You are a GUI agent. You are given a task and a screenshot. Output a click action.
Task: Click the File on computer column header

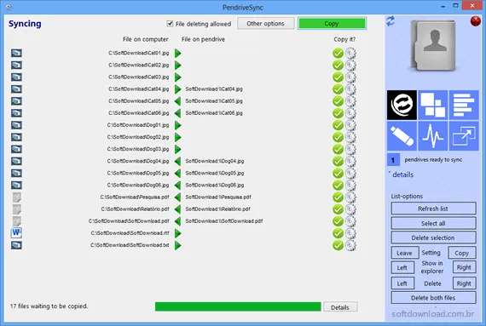(145, 39)
